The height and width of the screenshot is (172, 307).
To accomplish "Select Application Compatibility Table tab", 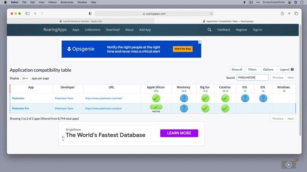I will [x=228, y=21].
